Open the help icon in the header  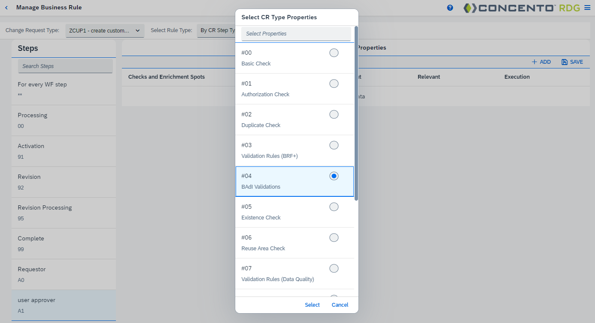tap(450, 7)
